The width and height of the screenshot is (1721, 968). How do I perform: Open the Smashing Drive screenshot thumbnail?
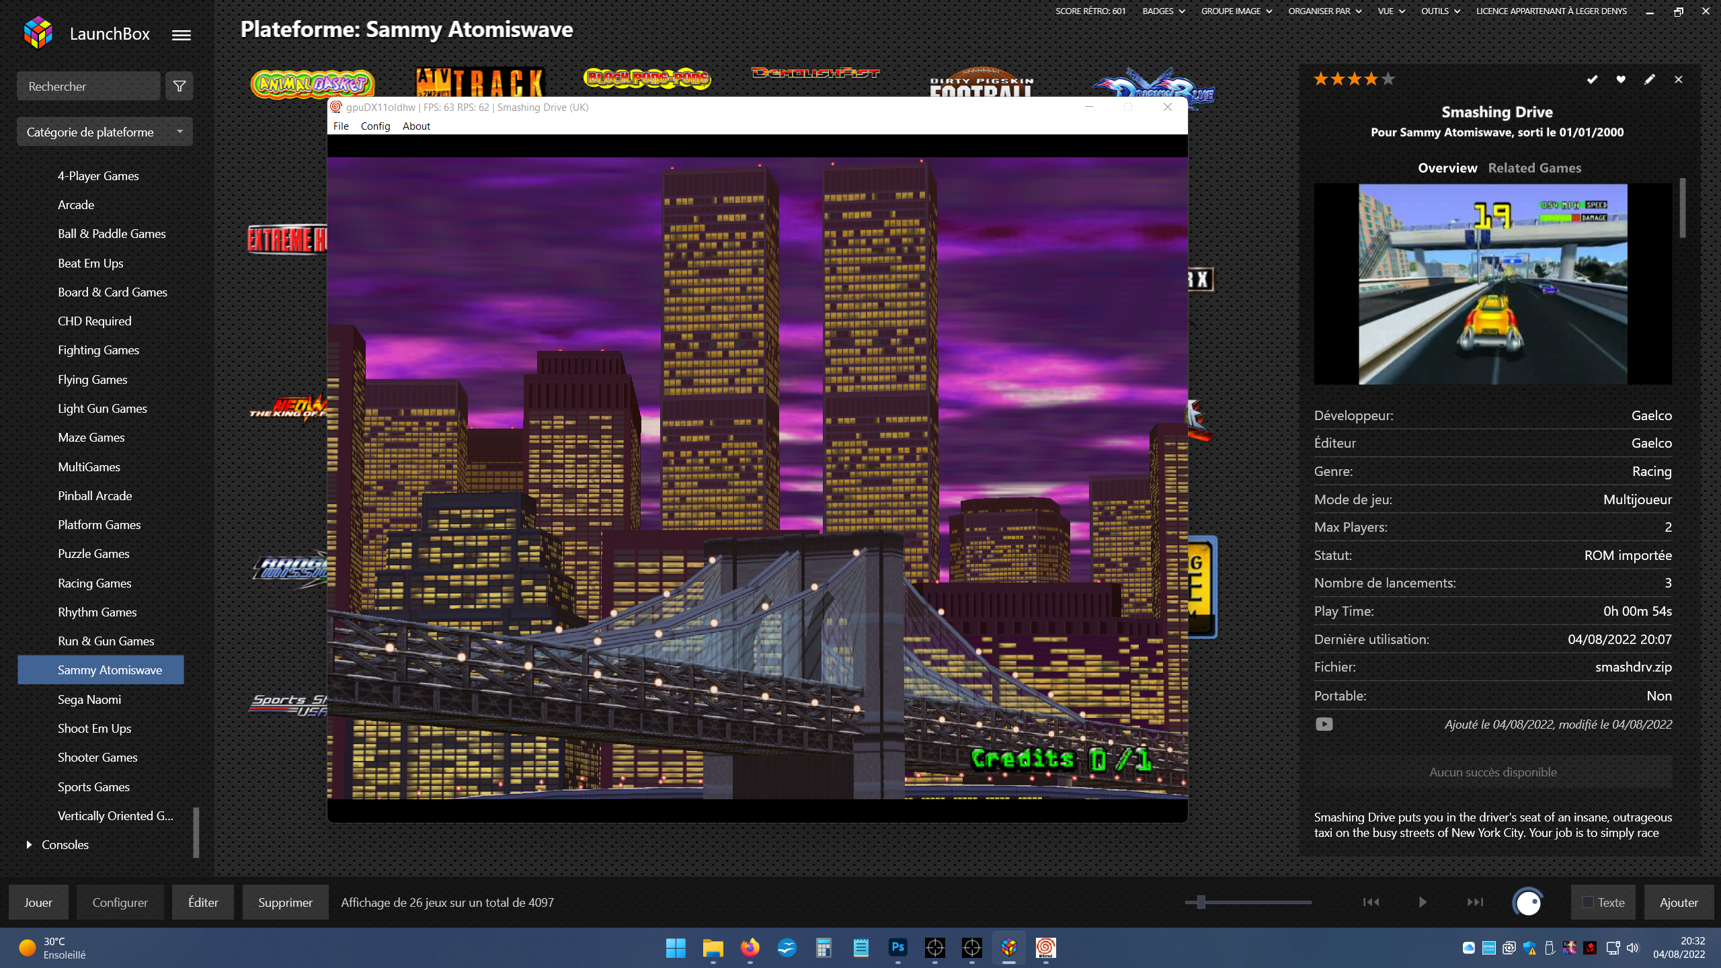(x=1492, y=284)
